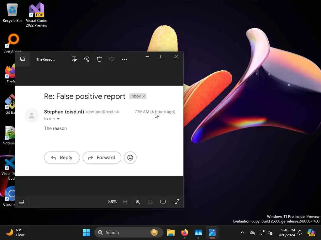Open Copilot Preview icon in the taskbar
This screenshot has height=240, width=321.
click(x=311, y=232)
